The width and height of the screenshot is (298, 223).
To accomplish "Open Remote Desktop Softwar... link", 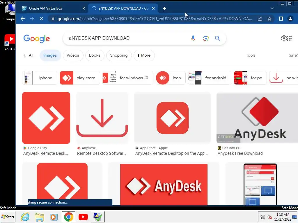I will (x=102, y=153).
